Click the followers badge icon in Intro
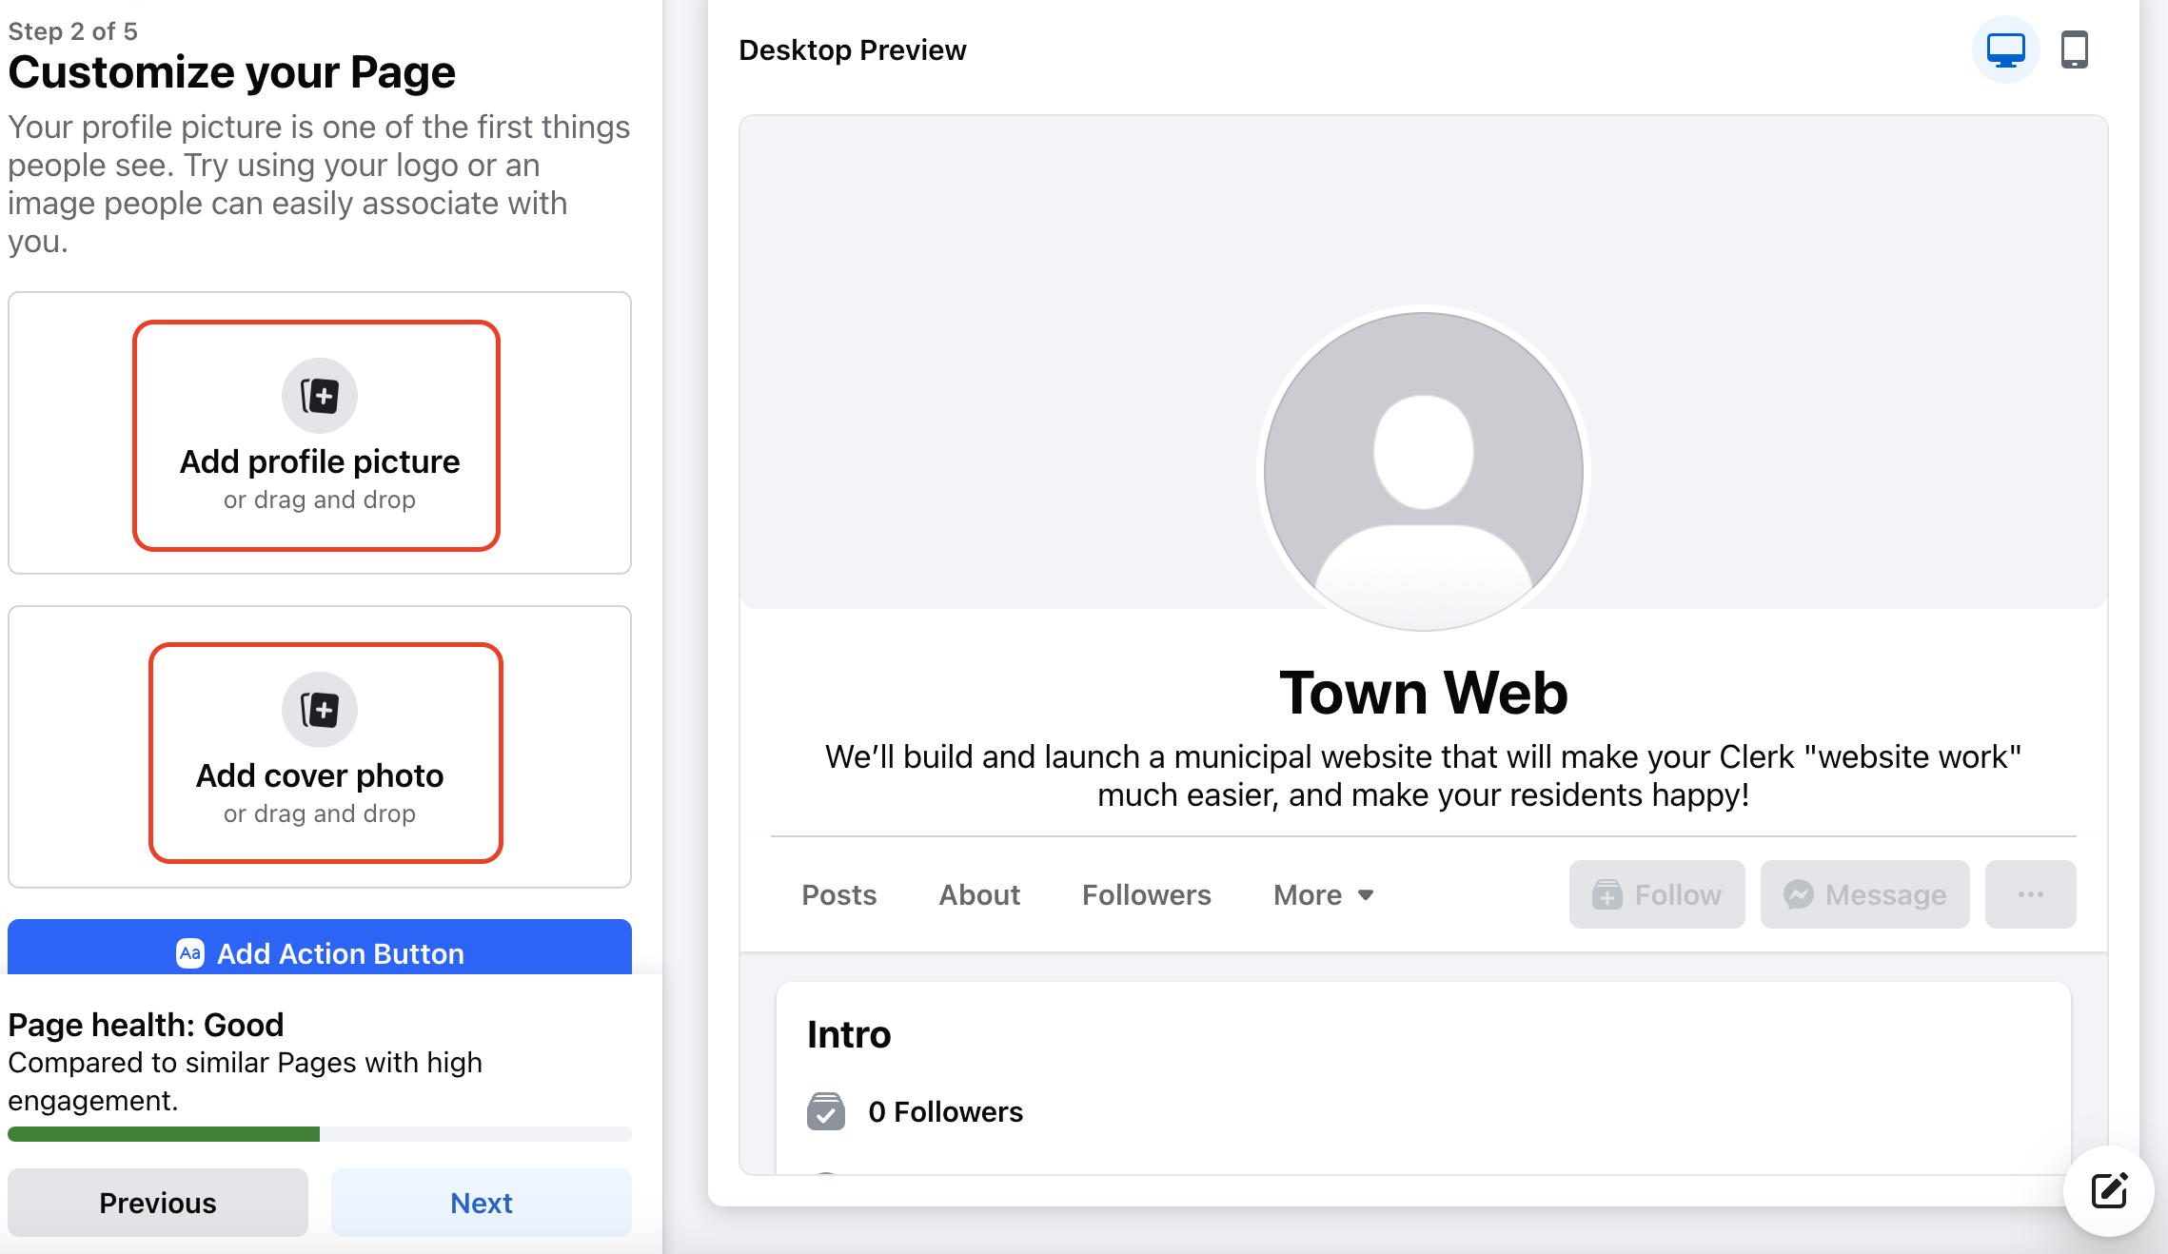 (x=826, y=1111)
